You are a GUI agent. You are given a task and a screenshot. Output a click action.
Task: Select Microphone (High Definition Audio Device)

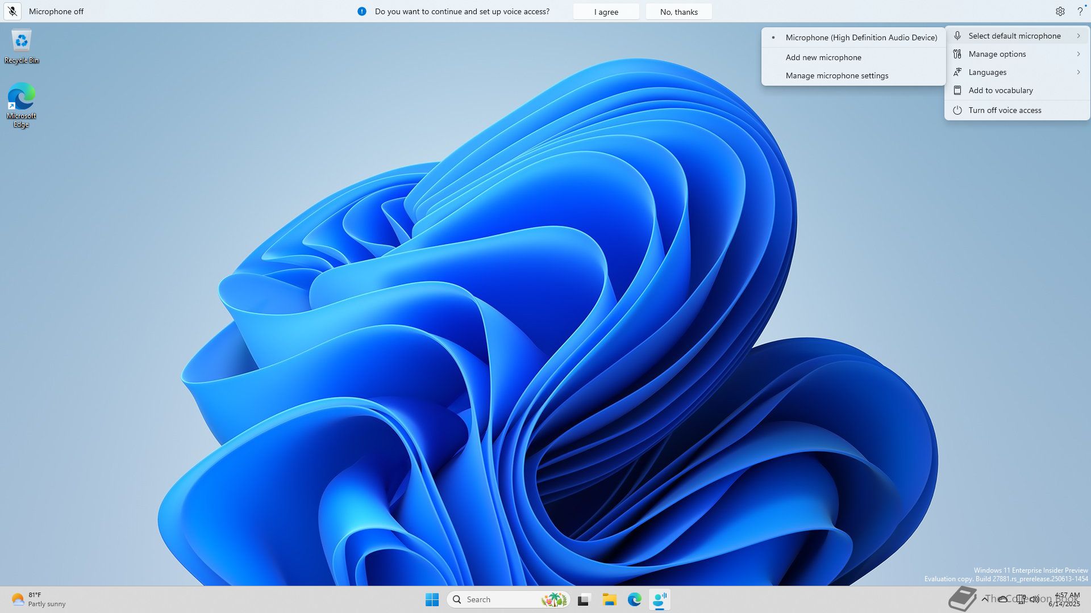point(861,37)
